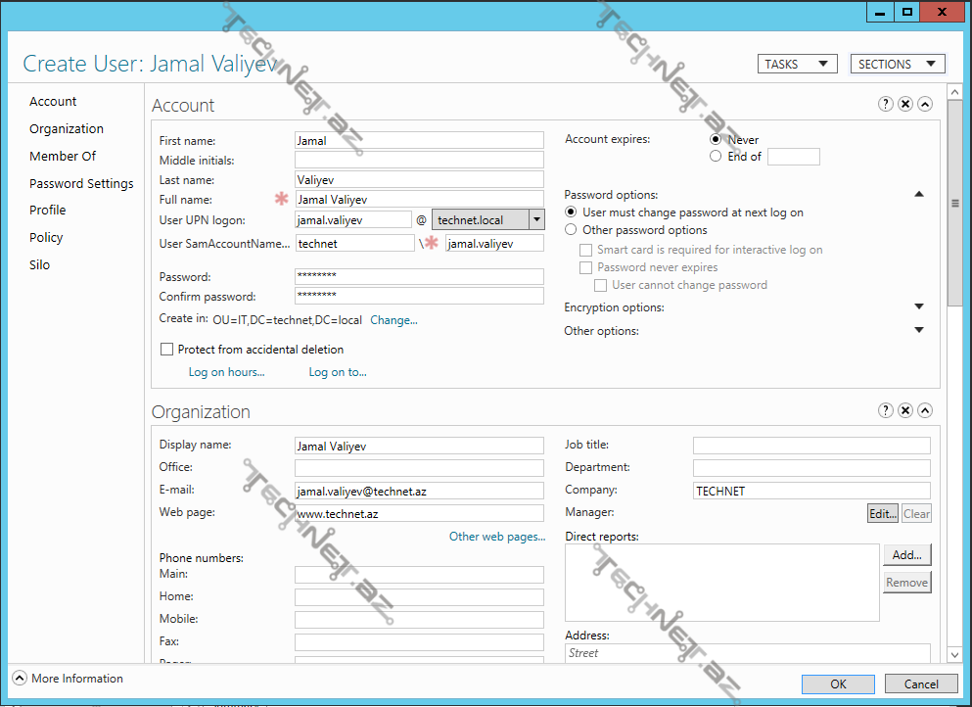Select the End of account expiration radio button
Viewport: 972px width, 707px height.
(x=715, y=156)
